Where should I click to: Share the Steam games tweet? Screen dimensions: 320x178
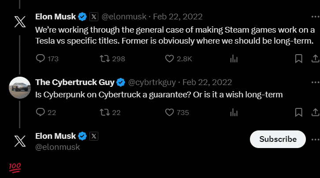point(315,59)
